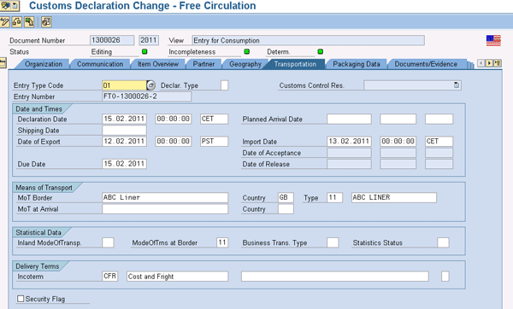Open the tab list icon after tab arrows
This screenshot has width=513, height=309.
pos(498,63)
